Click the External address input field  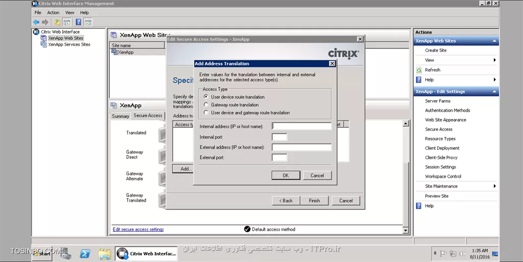pyautogui.click(x=301, y=147)
